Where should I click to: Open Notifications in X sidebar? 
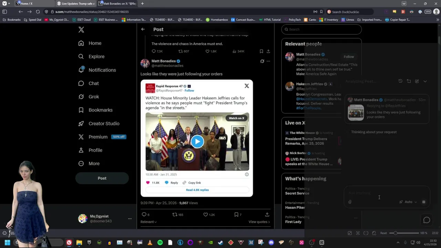tap(97, 70)
